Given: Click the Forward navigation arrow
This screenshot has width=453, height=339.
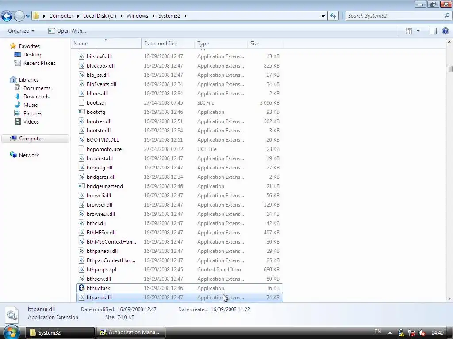Looking at the screenshot, I should (x=19, y=16).
